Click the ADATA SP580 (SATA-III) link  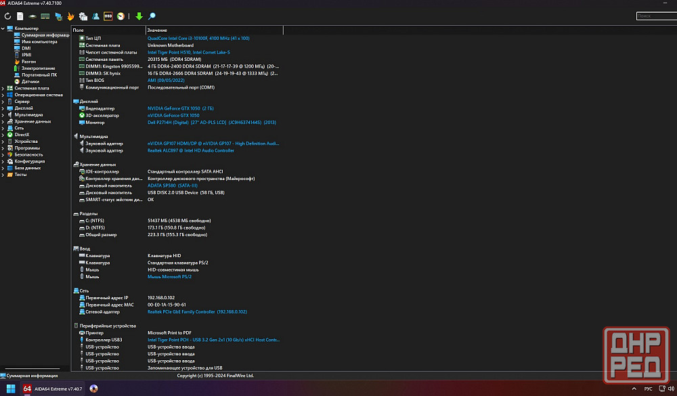[172, 185]
